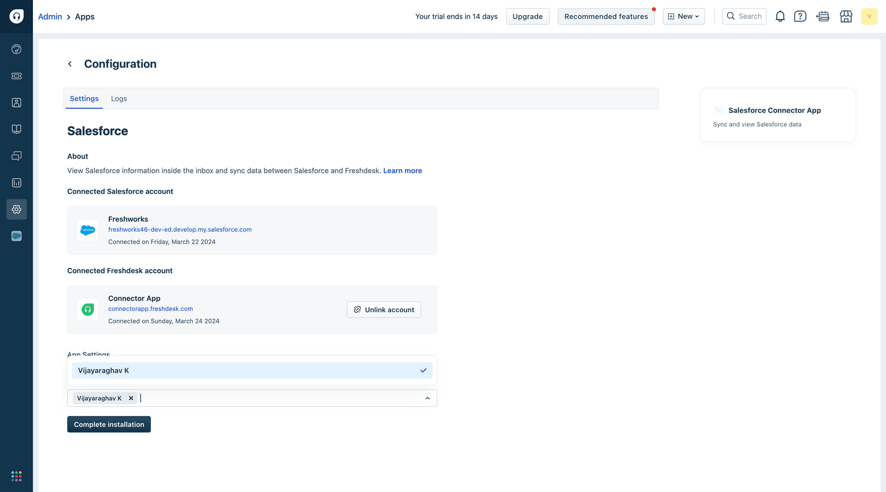Viewport: 886px width, 492px height.
Task: Click 'Connected on Sunday, March 24 2024' text
Action: pyautogui.click(x=164, y=321)
